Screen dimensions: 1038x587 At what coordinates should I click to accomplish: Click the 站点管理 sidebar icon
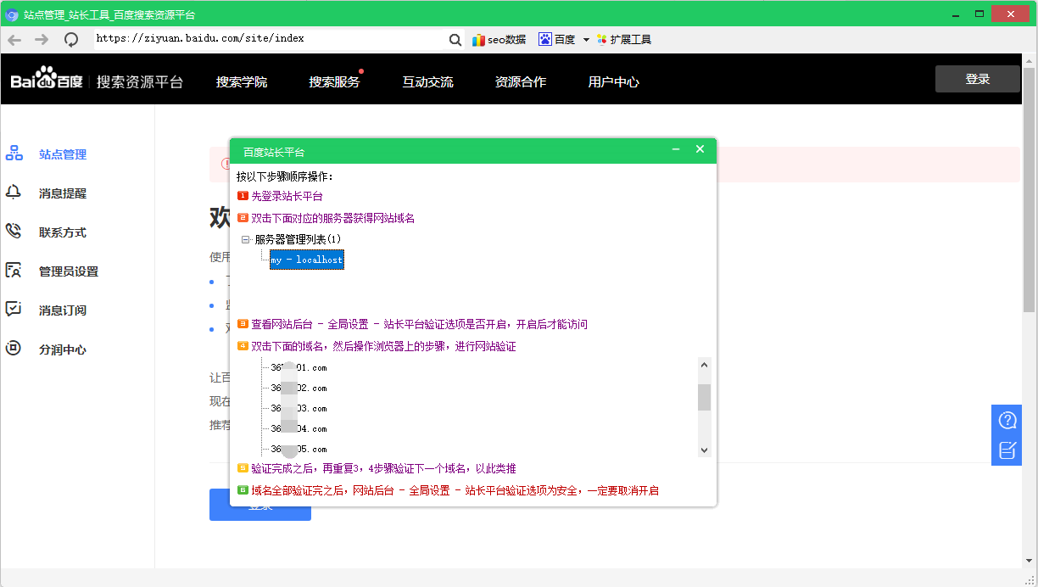point(14,154)
